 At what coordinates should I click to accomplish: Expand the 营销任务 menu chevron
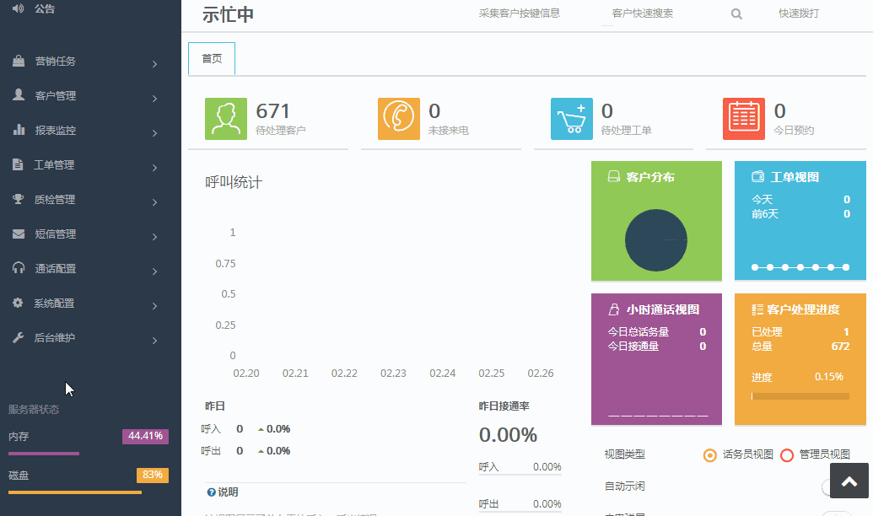155,64
